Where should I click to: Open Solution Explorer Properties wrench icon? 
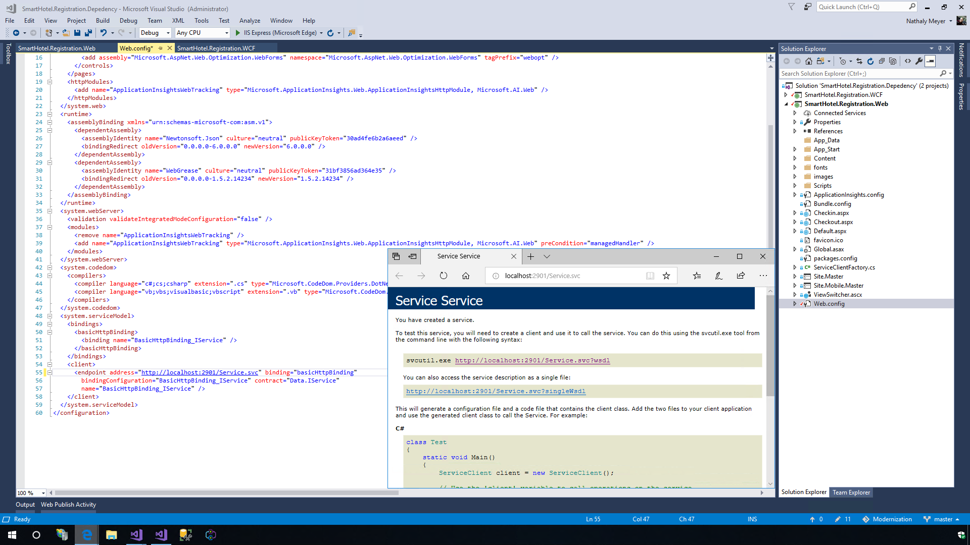[919, 61]
